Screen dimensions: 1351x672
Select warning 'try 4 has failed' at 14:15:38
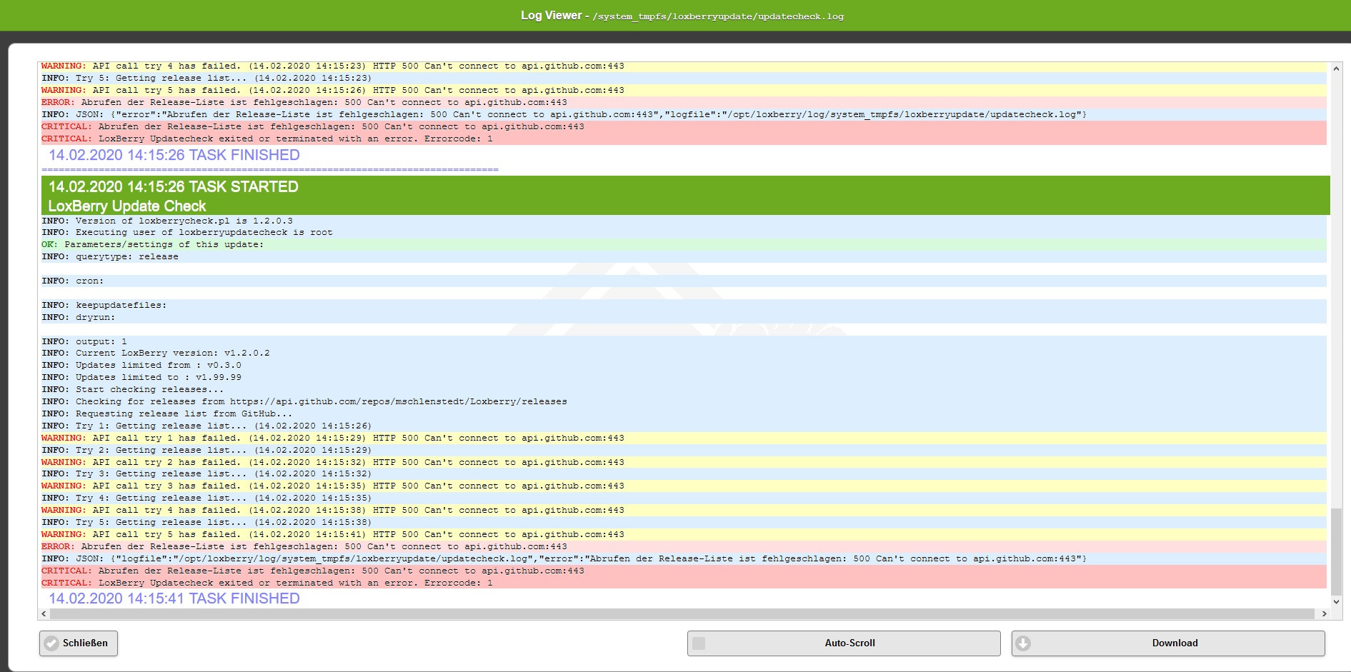684,510
